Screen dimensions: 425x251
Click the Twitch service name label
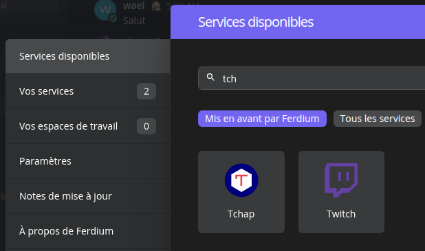click(x=341, y=214)
